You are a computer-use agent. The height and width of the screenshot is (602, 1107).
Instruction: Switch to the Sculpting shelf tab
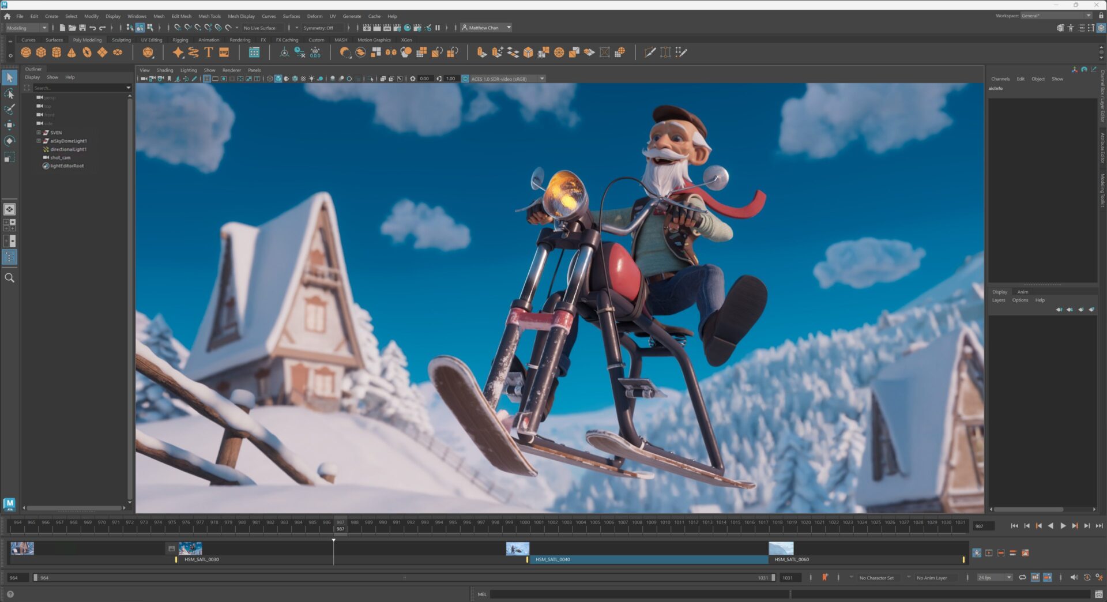(121, 40)
